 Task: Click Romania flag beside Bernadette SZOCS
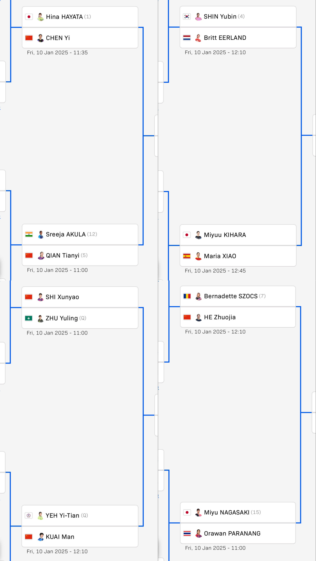[187, 296]
